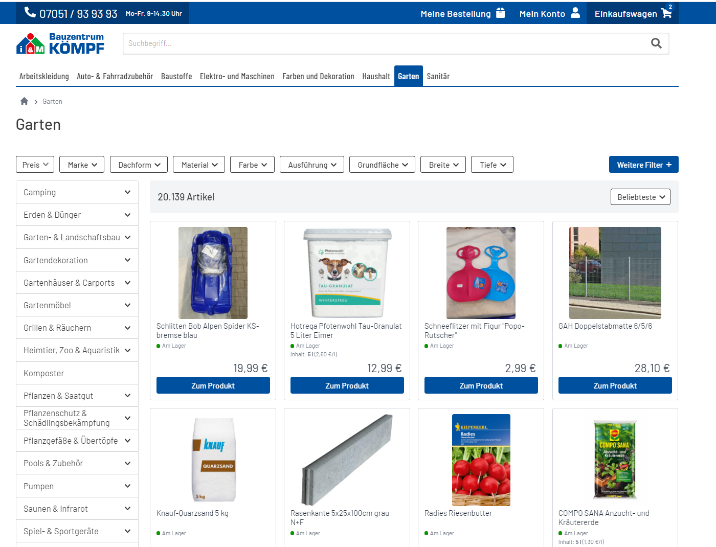Open the Rasenkante stone image
This screenshot has width=716, height=547.
click(x=347, y=460)
